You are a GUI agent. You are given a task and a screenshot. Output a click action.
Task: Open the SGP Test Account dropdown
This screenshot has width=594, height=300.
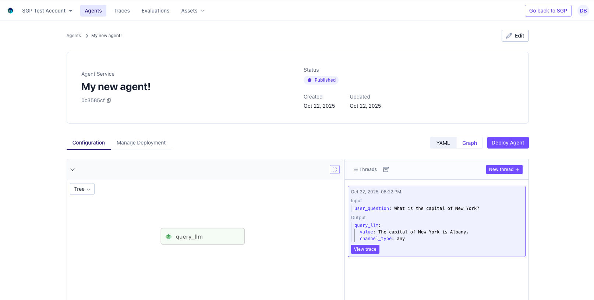[x=47, y=11]
